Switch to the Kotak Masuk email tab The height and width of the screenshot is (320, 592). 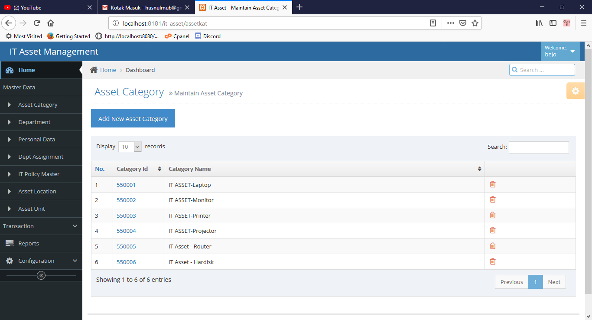coord(145,7)
